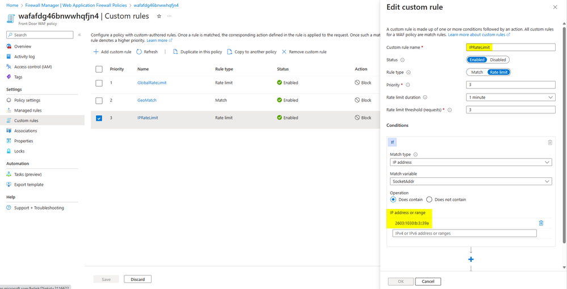Click info icon next to Rate limit duration
567x289 pixels.
(425, 97)
